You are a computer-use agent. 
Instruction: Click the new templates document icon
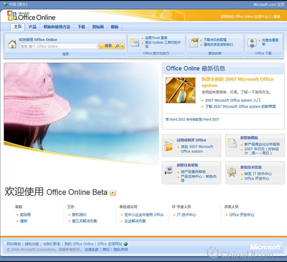232,143
